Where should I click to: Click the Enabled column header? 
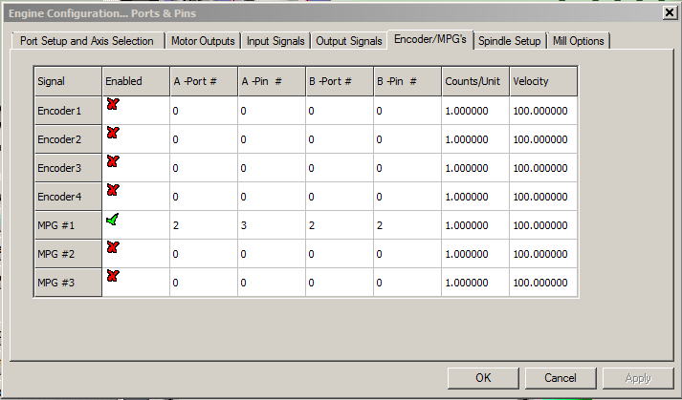click(x=136, y=81)
